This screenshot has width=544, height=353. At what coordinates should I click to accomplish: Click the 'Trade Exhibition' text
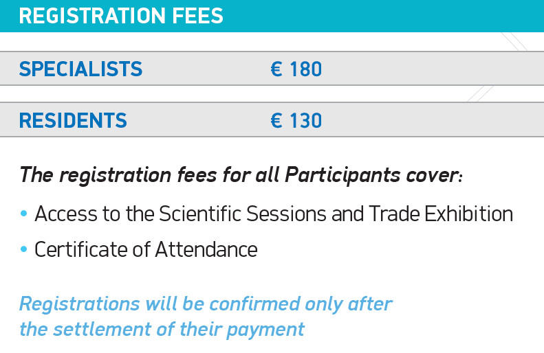tap(441, 214)
